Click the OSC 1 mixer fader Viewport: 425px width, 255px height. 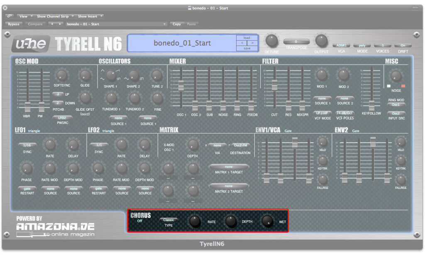coord(181,85)
